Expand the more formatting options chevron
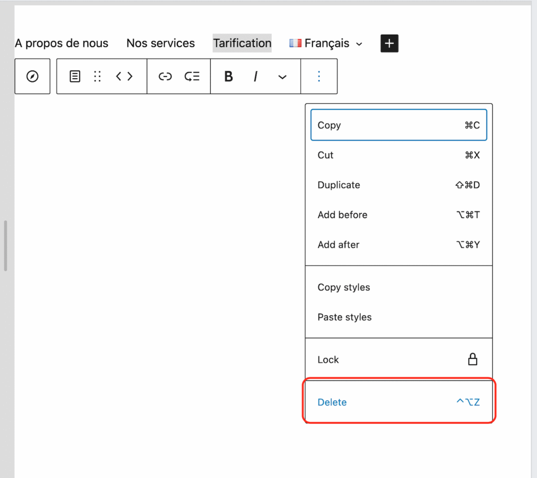This screenshot has height=478, width=537. point(282,77)
